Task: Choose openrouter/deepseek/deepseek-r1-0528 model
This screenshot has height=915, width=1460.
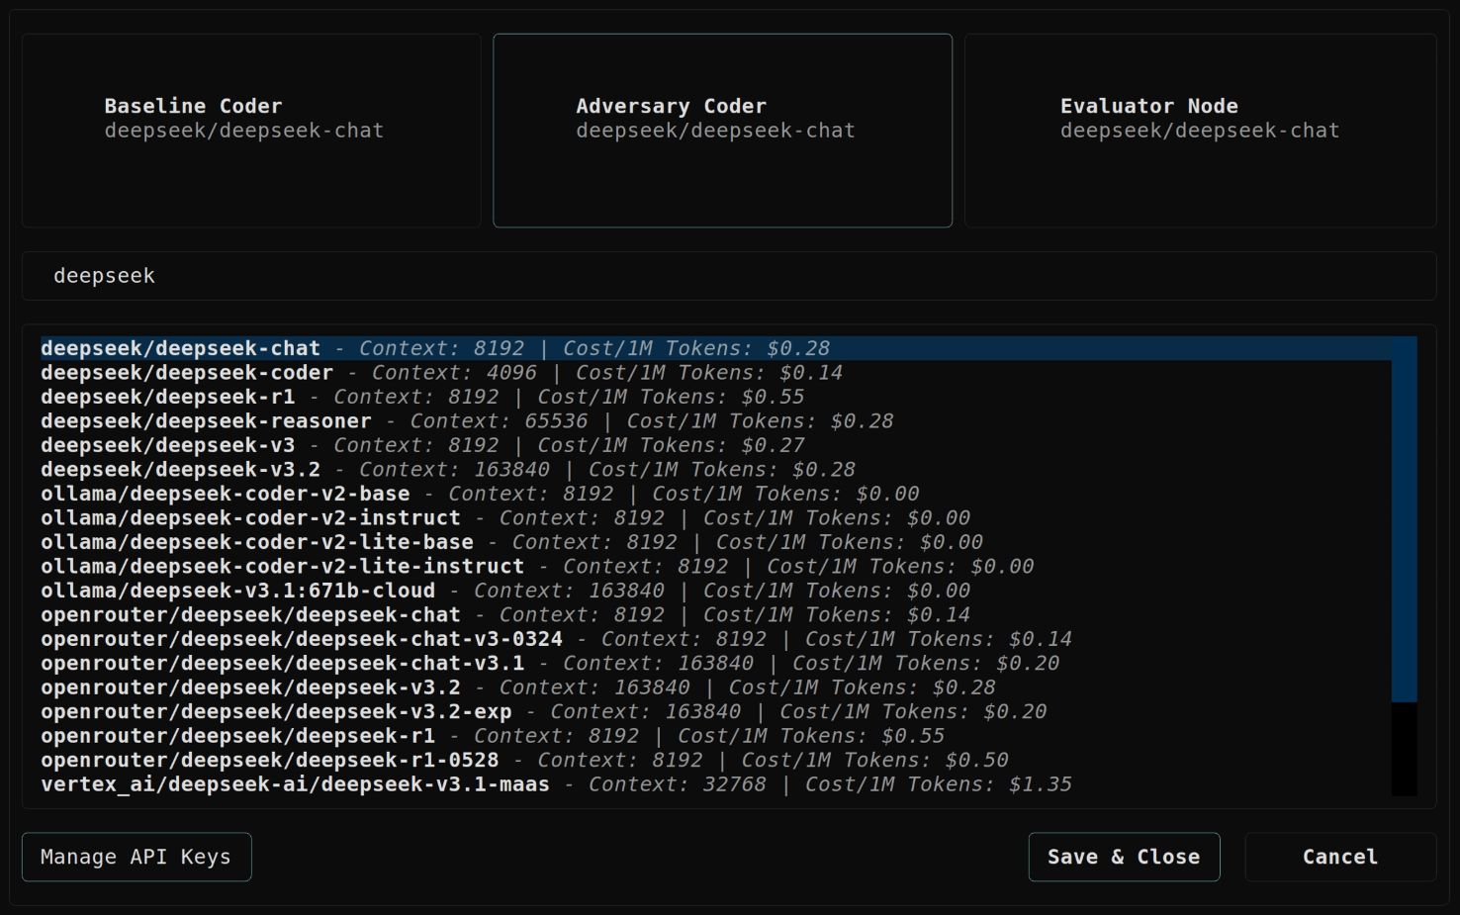Action: click(716, 761)
